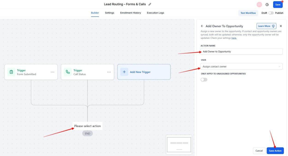Click the Form Submitted trigger clipboard icon
Viewport: 288px width, 156px height.
(x=11, y=72)
